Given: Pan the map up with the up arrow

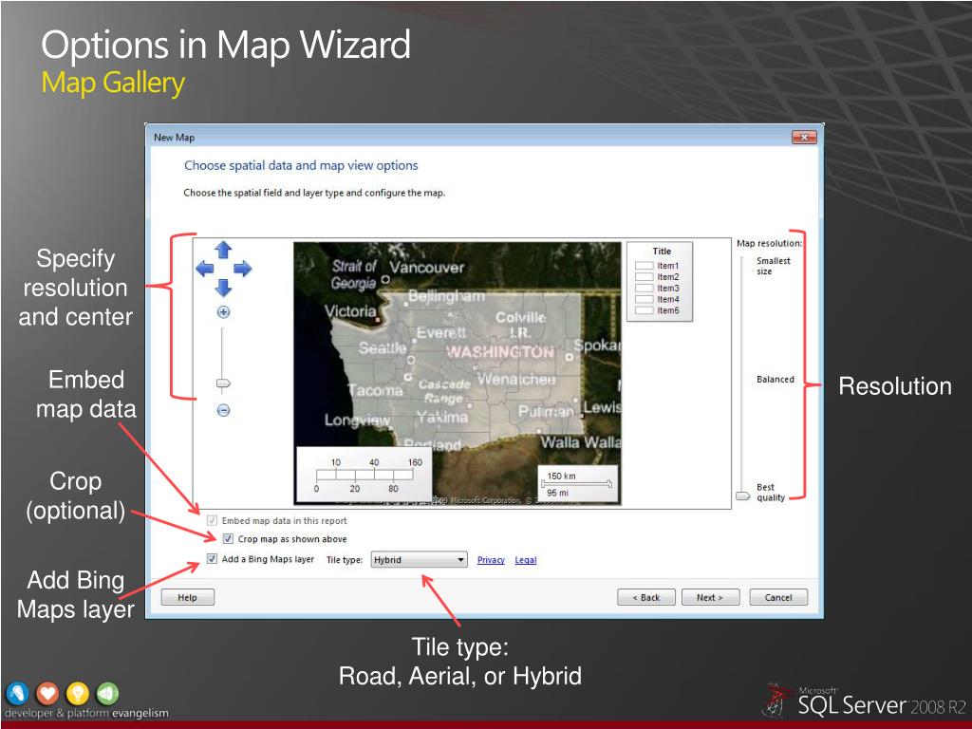Looking at the screenshot, I should tap(223, 250).
